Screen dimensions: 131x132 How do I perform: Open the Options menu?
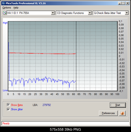[x=7, y=8]
